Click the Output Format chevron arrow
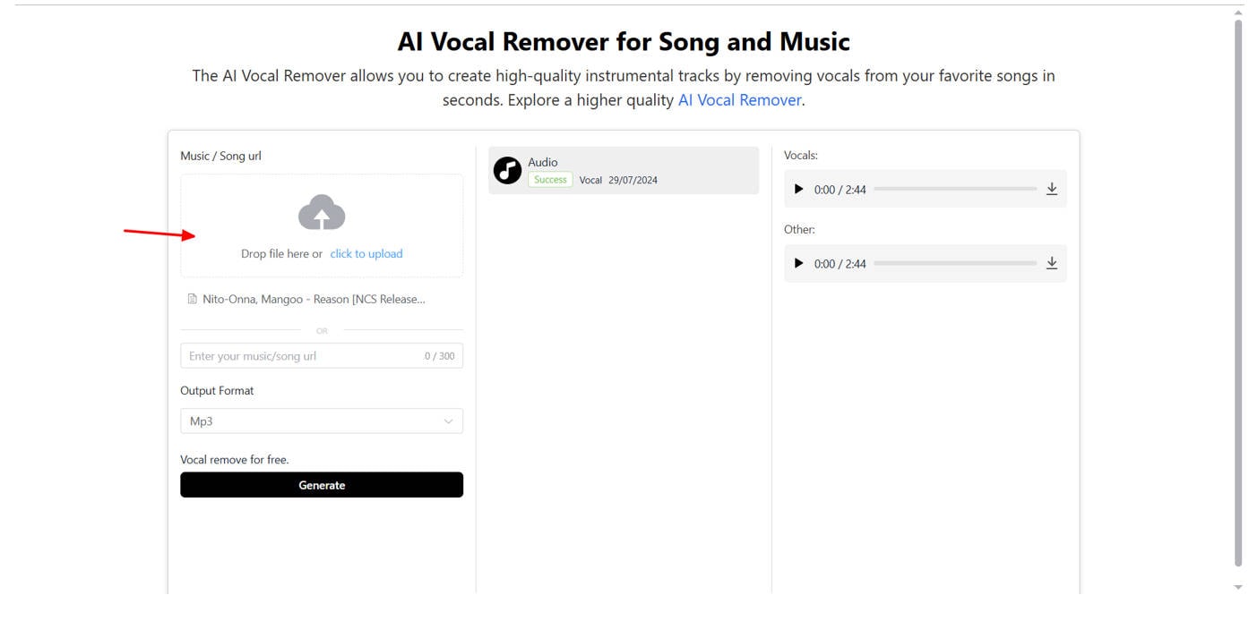This screenshot has width=1249, height=629. pos(449,421)
